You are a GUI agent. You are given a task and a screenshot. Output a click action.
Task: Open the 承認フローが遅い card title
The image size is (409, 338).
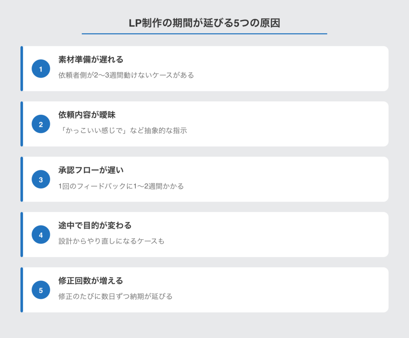click(91, 170)
